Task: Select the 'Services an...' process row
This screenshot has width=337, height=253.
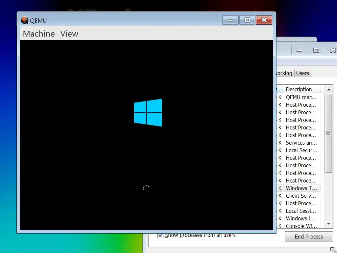Action: (298, 143)
